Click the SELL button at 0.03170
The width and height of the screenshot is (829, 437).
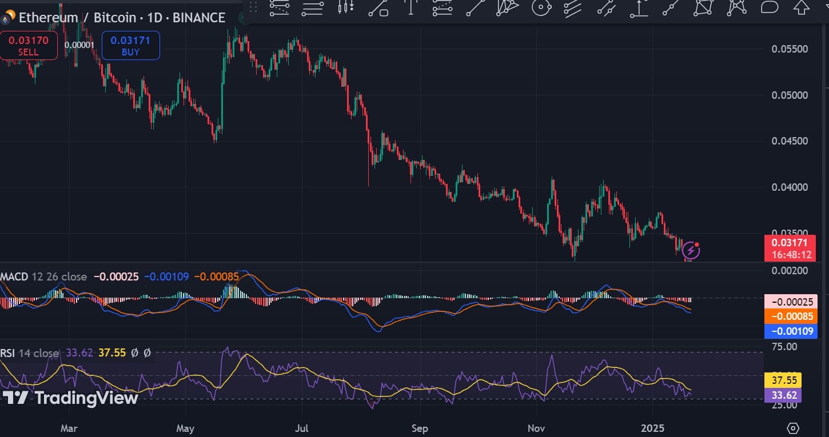pyautogui.click(x=29, y=46)
